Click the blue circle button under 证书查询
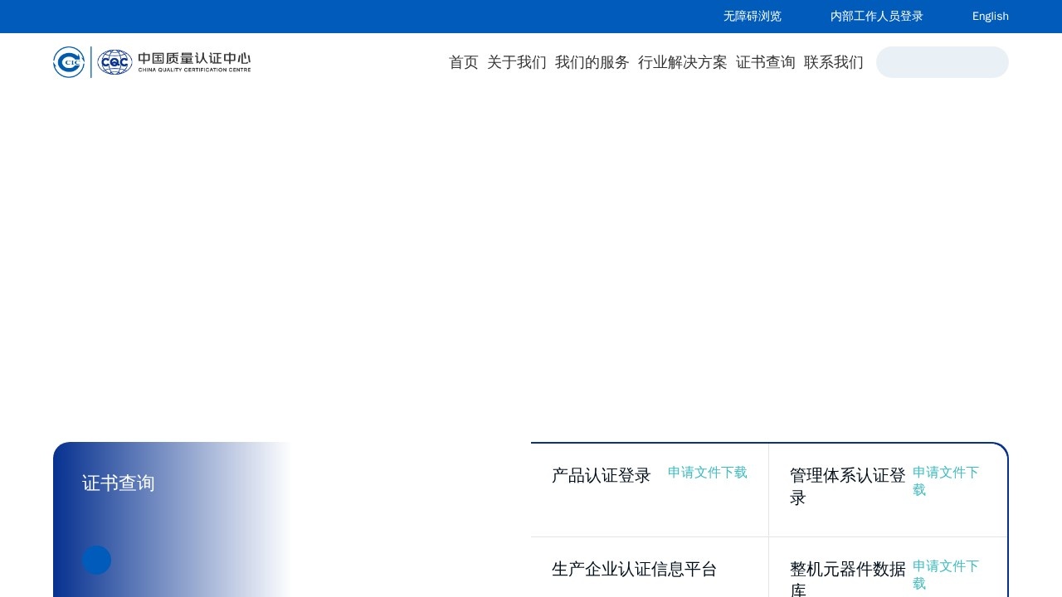Screen dimensions: 1062x597 click(x=96, y=560)
